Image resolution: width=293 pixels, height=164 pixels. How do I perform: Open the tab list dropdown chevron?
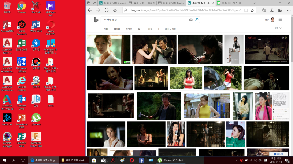pos(254,3)
